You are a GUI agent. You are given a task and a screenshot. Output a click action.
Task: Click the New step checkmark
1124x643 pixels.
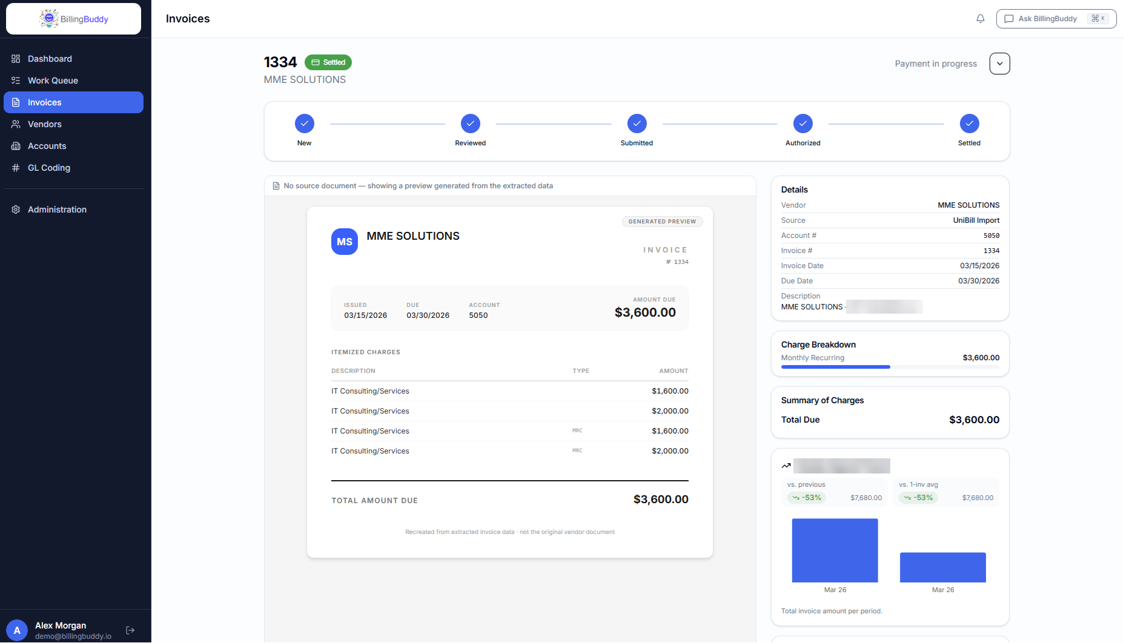click(x=305, y=124)
